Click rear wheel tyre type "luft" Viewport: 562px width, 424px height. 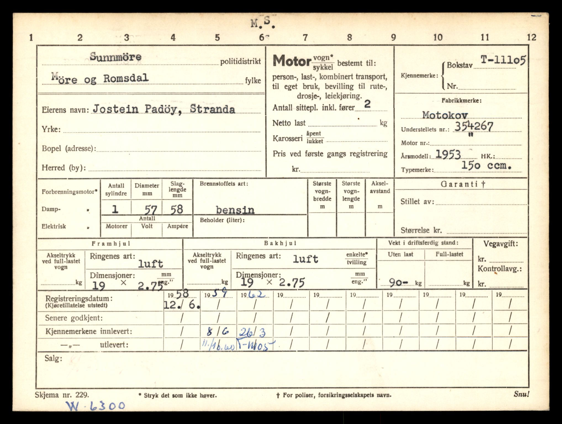tap(305, 259)
